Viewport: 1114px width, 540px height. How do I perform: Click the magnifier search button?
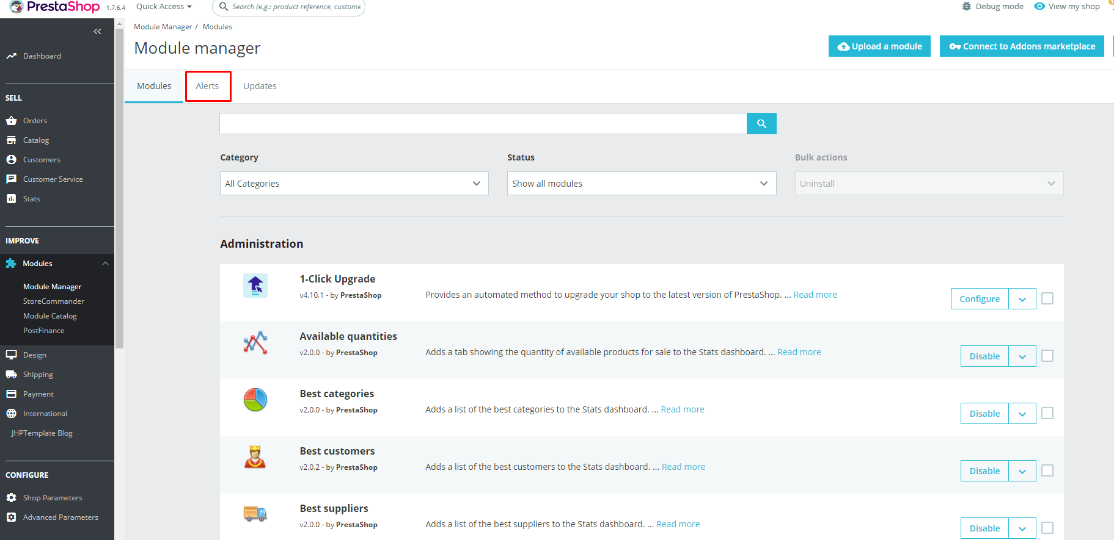(x=761, y=123)
